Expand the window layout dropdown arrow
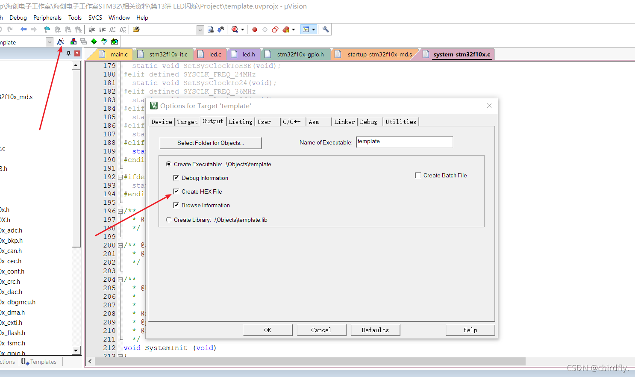 pyautogui.click(x=314, y=29)
